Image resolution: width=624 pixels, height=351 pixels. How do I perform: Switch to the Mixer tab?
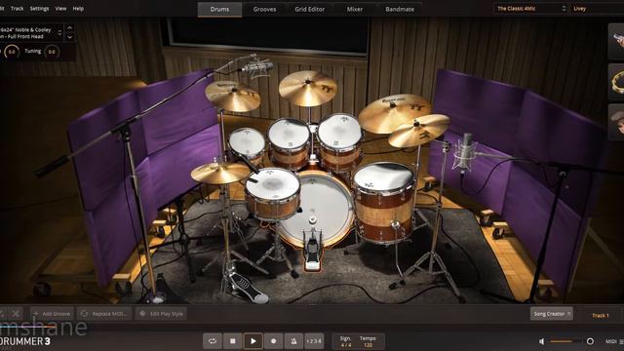[x=355, y=9]
